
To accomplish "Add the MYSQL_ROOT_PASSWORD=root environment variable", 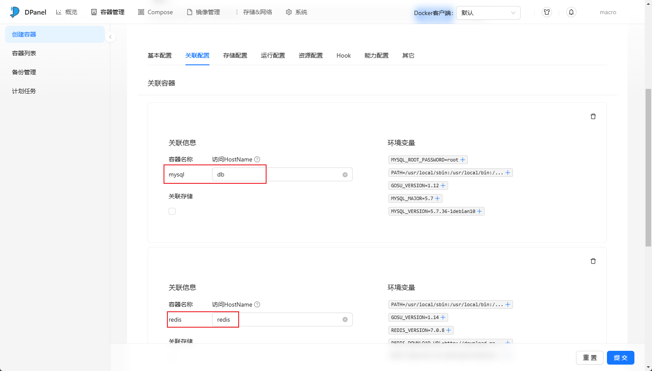I will (463, 160).
